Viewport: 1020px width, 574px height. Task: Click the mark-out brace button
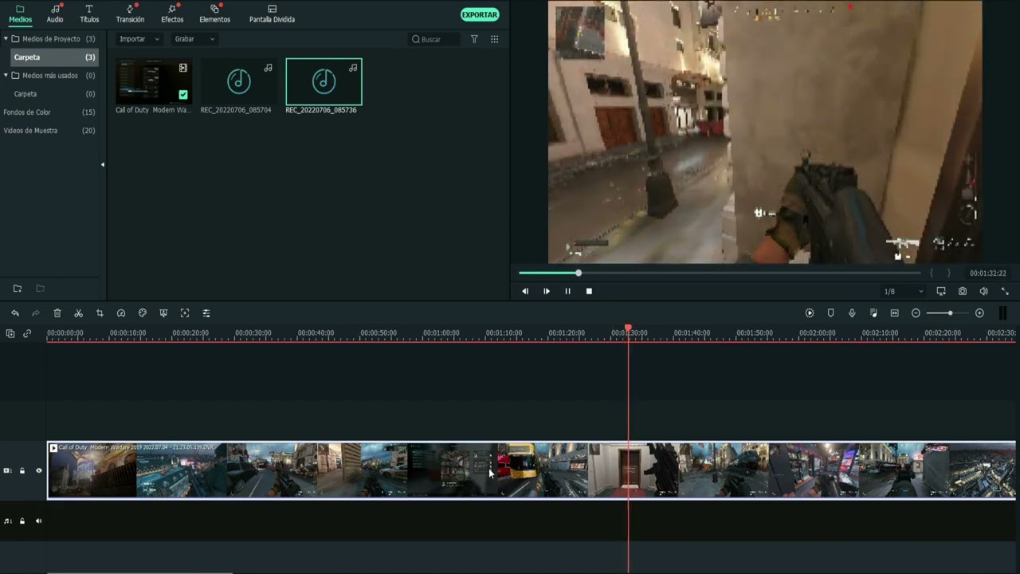(x=948, y=273)
